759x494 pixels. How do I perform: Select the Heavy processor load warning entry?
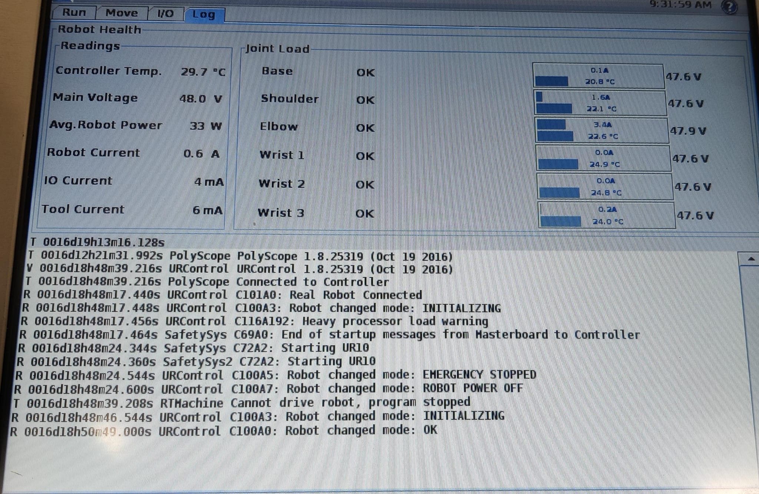[254, 321]
